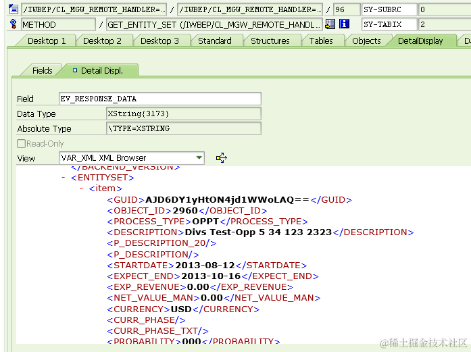Click the METHOD event type icon
The width and height of the screenshot is (471, 352).
coord(14,24)
